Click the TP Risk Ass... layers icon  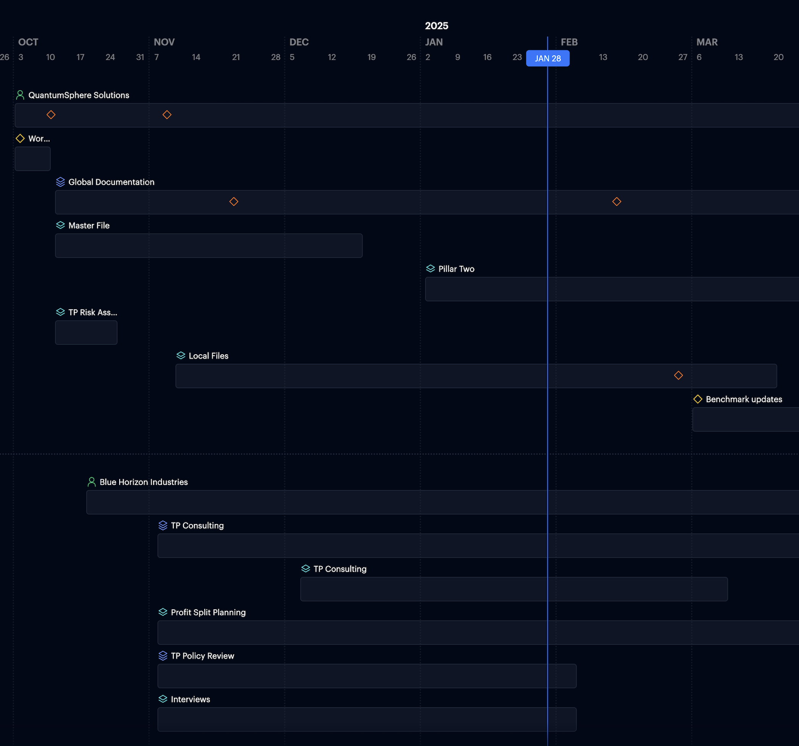(x=60, y=312)
